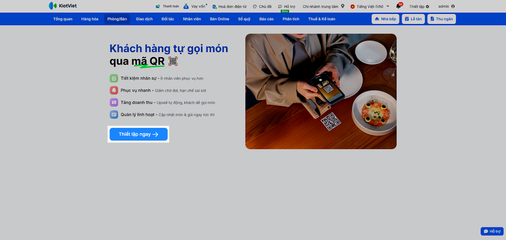Open the Tổng quan menu
This screenshot has height=240, width=506.
click(x=63, y=19)
